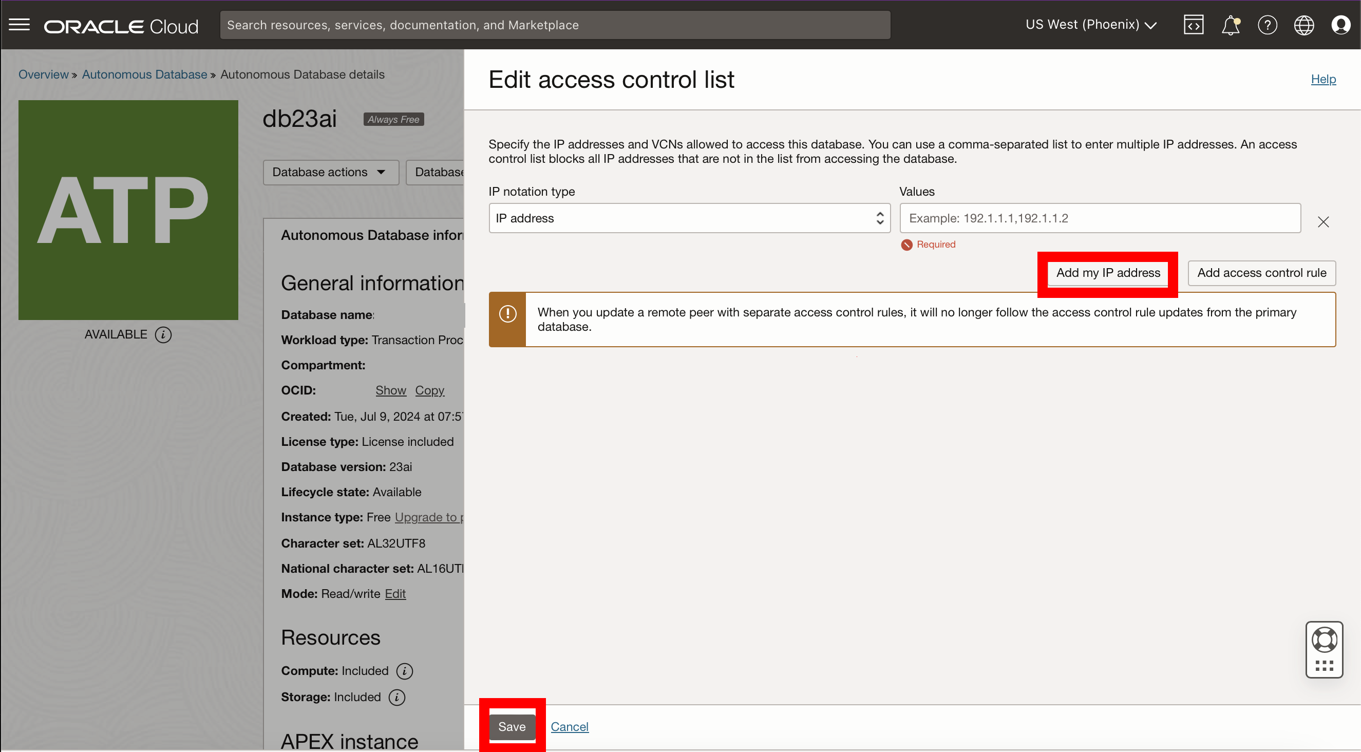Show the OCID value
1361x752 pixels.
[390, 390]
